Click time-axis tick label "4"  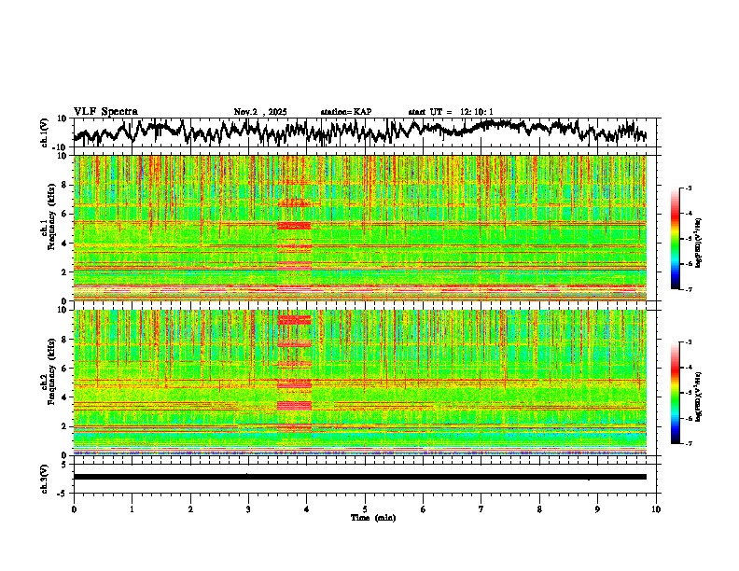click(307, 509)
